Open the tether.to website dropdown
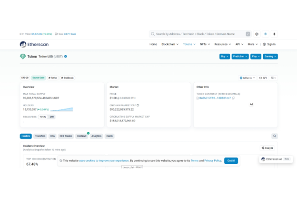The width and height of the screenshot is (297, 198). 247,78
